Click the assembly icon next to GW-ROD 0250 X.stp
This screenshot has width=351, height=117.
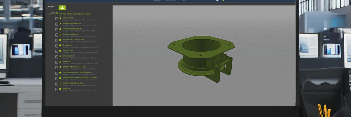[57, 13]
